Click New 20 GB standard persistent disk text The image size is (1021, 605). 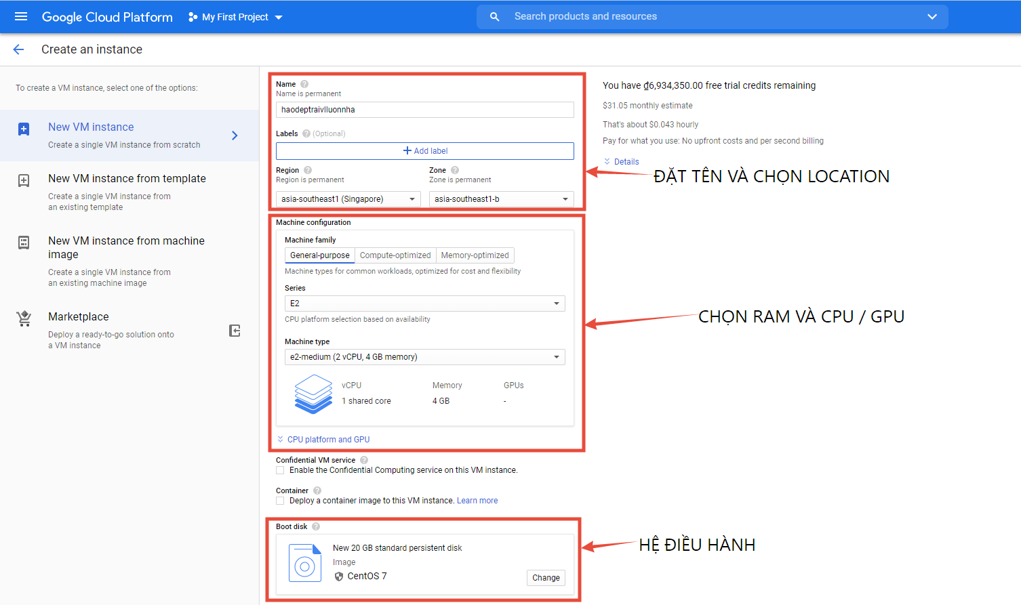point(397,548)
